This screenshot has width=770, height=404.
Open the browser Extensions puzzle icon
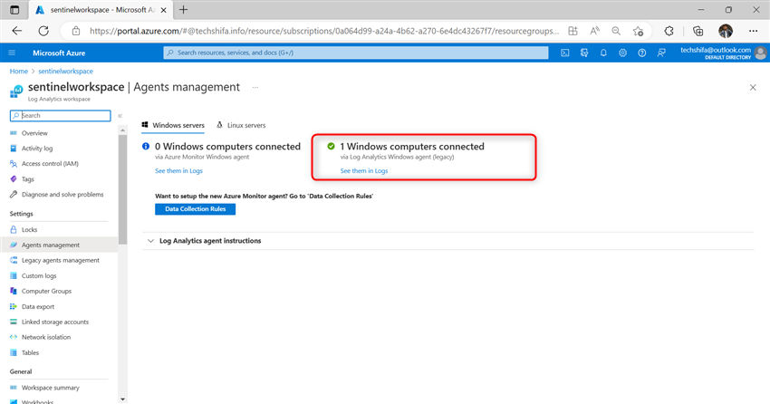point(669,31)
